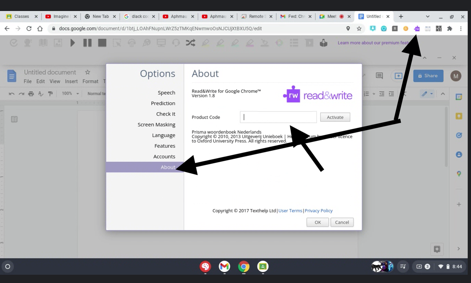The width and height of the screenshot is (471, 283).
Task: Click the Product Code input field
Action: coord(278,117)
